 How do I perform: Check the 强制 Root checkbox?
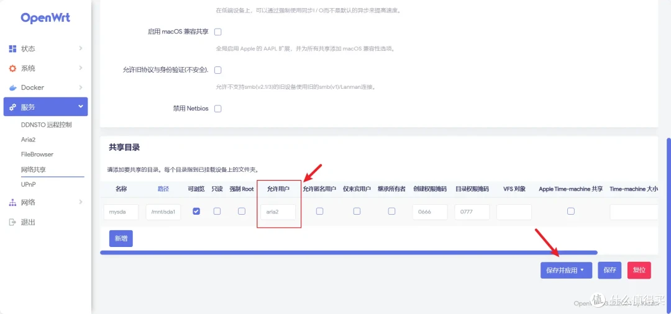coord(242,211)
